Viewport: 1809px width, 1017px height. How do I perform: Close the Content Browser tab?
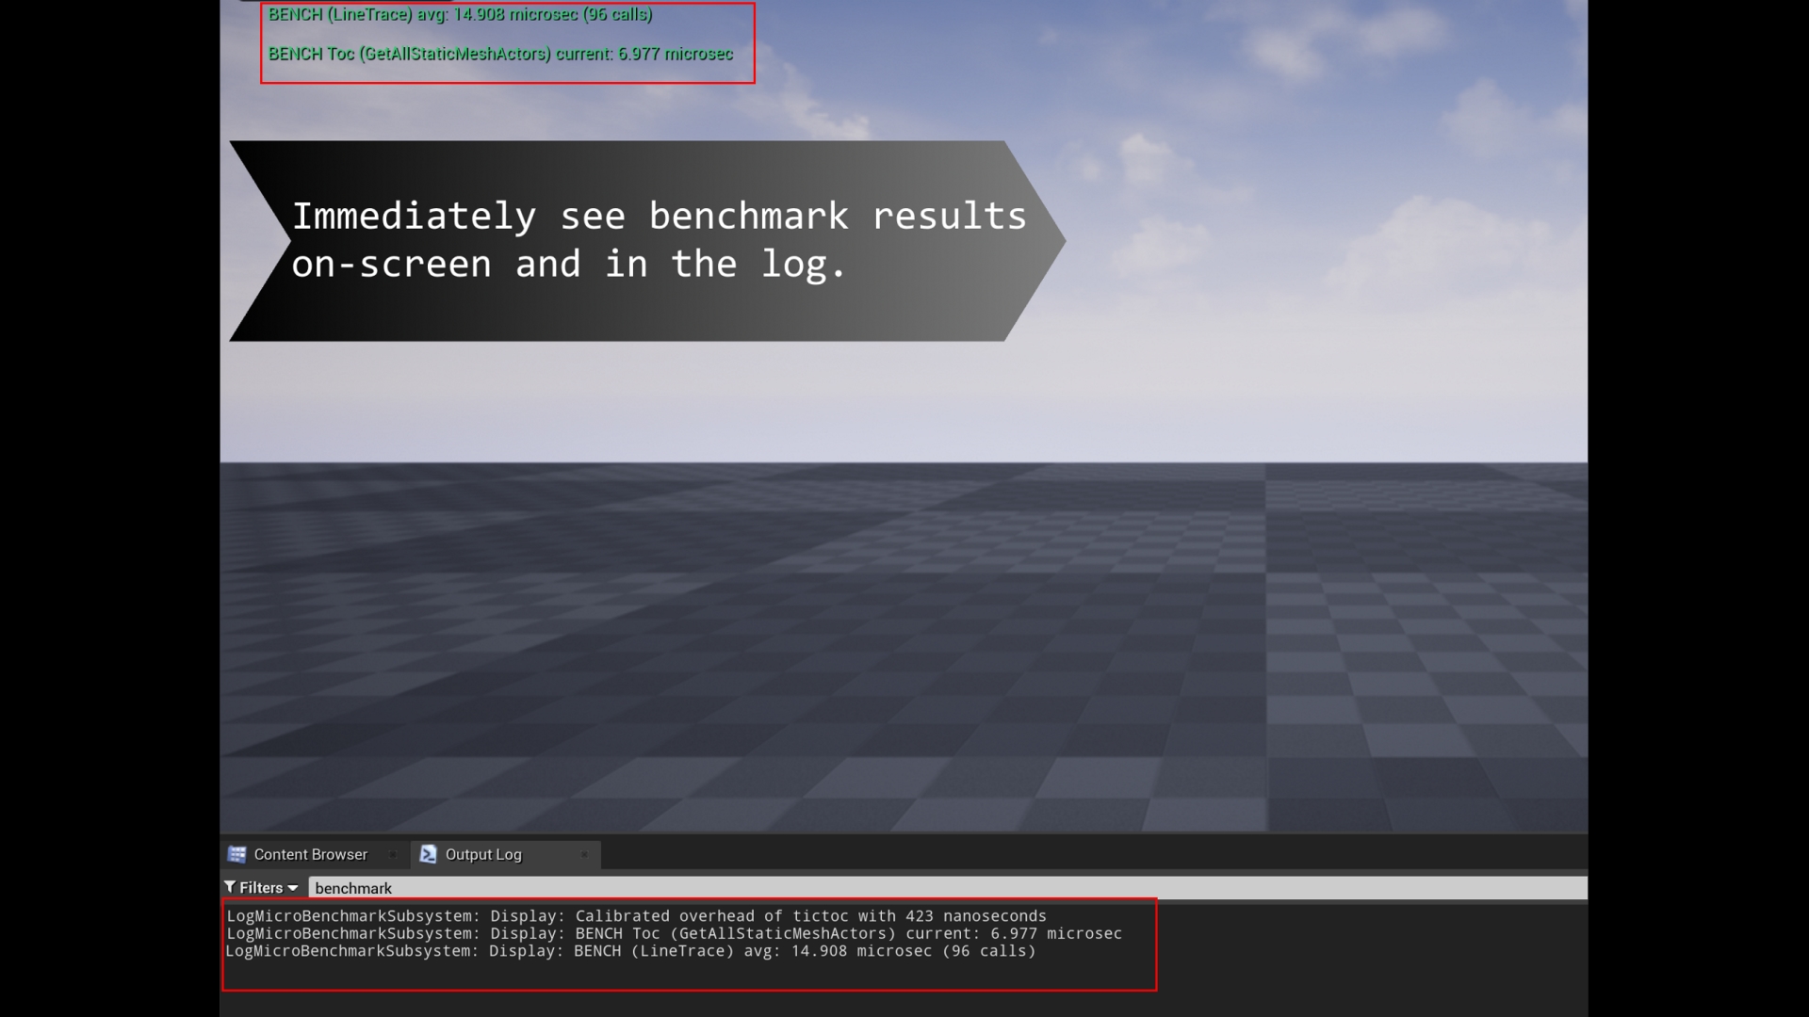[393, 855]
